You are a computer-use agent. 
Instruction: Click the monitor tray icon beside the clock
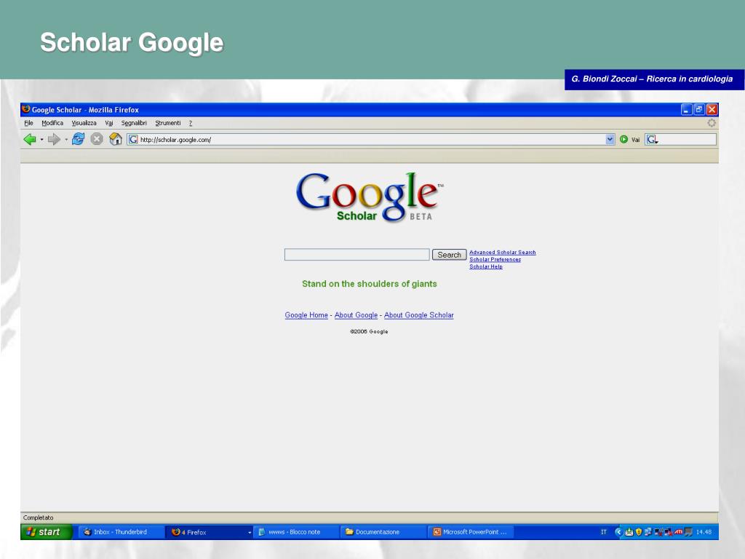(688, 532)
